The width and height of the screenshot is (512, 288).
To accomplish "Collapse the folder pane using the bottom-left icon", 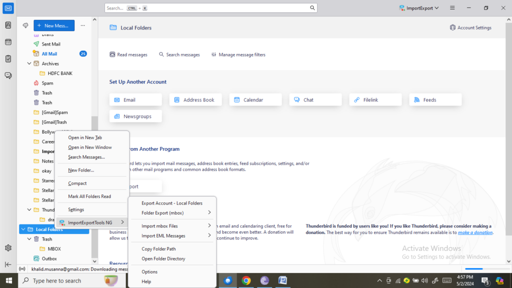I will coord(8,264).
